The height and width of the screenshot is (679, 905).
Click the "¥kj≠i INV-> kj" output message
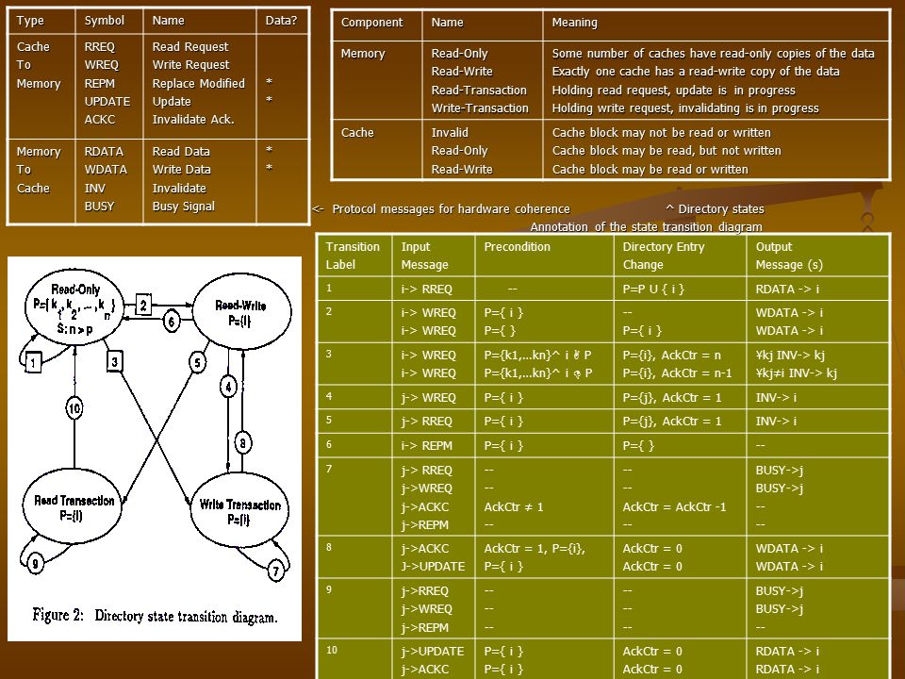click(796, 373)
